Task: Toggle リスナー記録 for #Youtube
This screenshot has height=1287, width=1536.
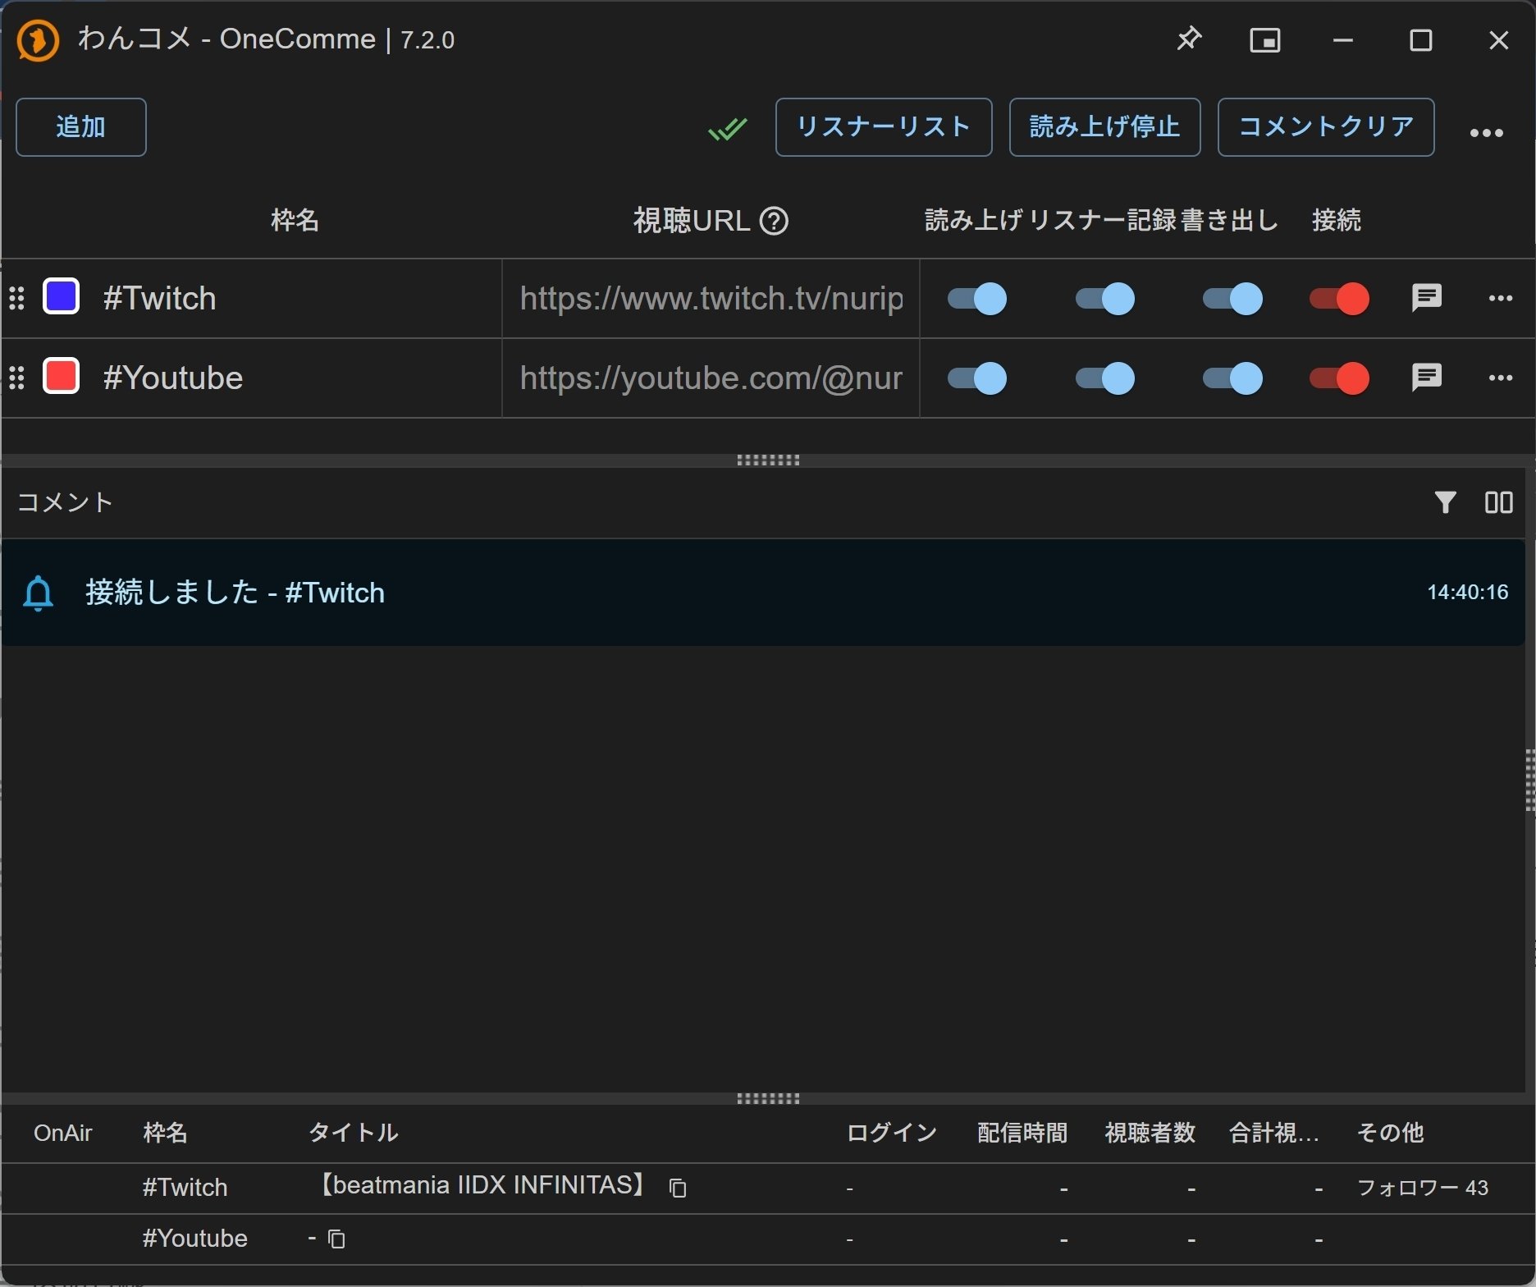Action: (1104, 378)
